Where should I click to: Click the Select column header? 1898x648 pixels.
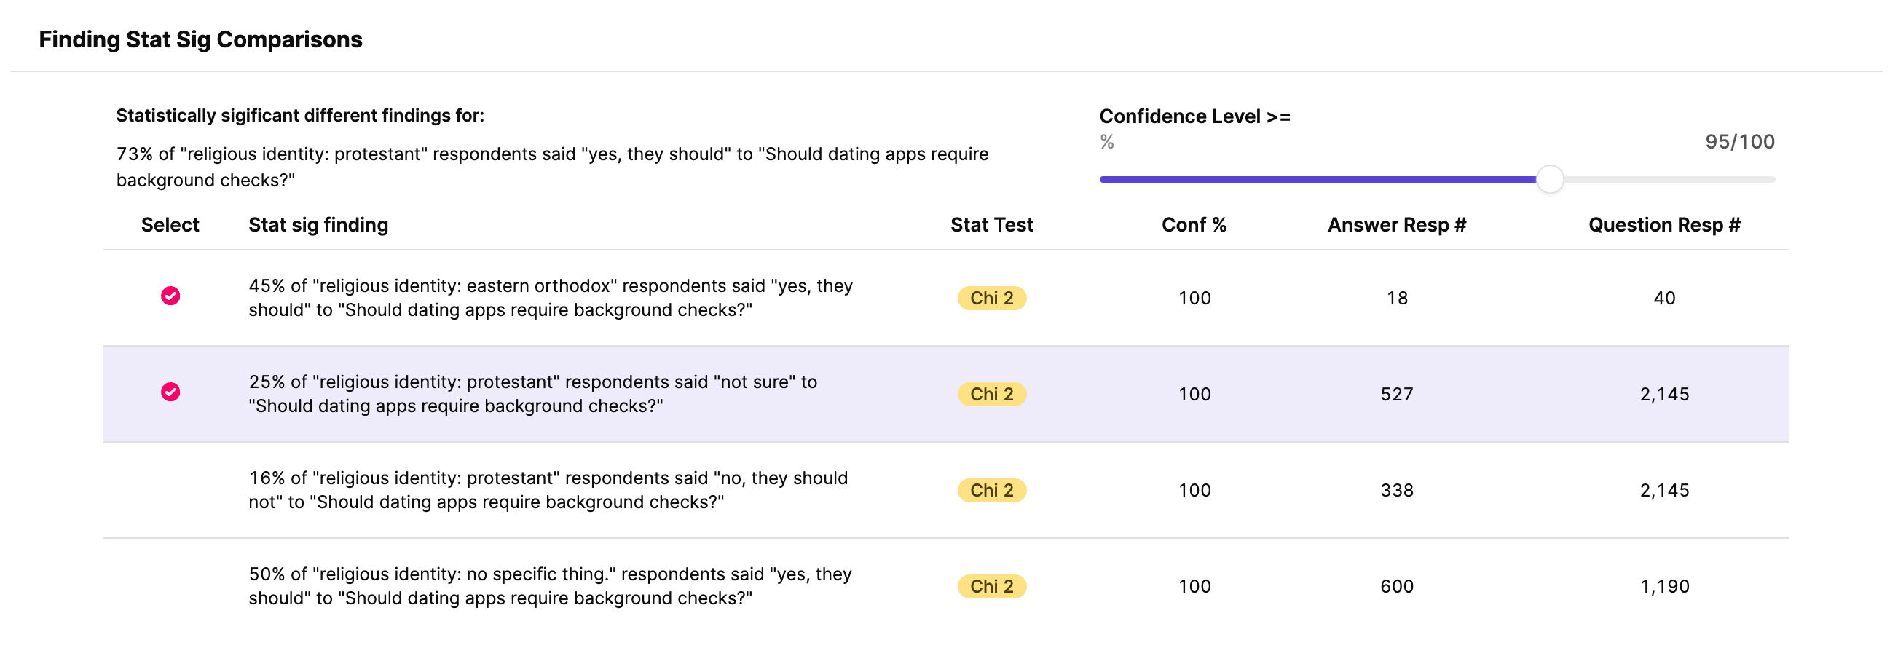170,224
